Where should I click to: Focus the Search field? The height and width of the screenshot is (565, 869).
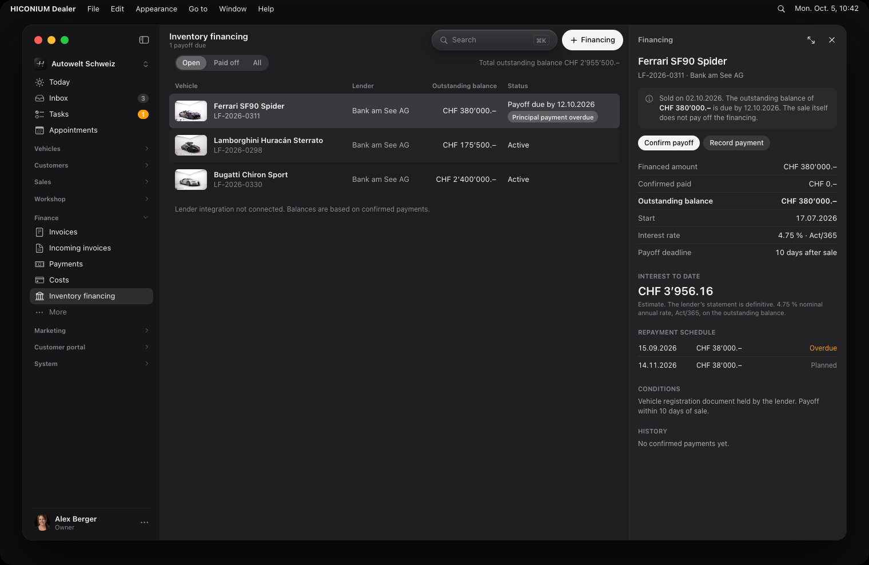495,40
